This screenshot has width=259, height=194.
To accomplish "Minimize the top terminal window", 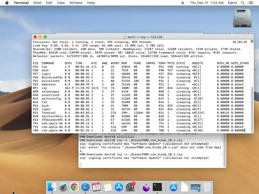I will (x=40, y=37).
